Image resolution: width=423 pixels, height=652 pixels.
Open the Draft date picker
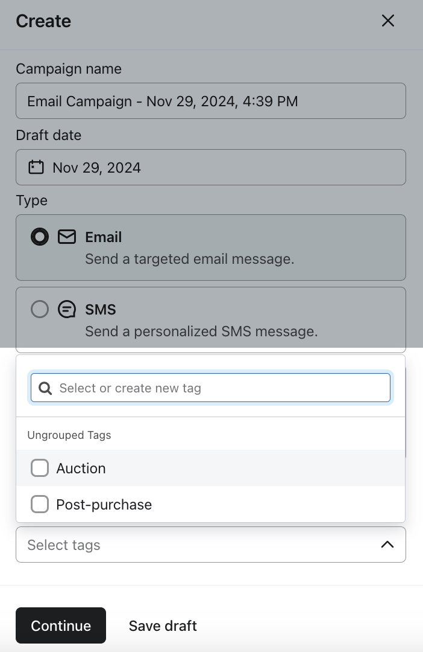tap(211, 167)
